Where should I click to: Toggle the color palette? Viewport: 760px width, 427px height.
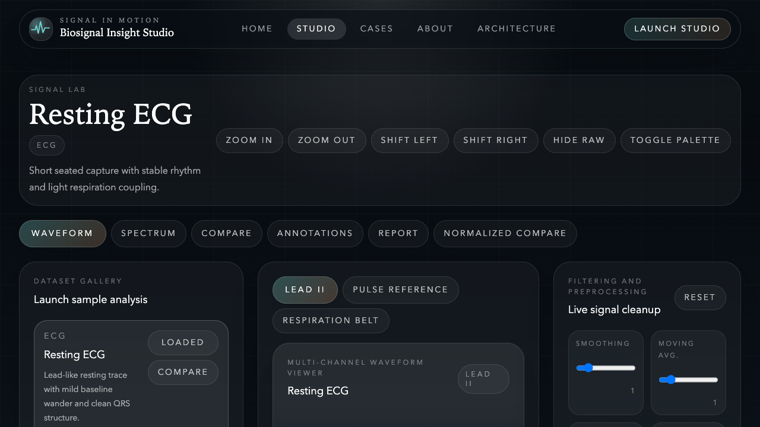click(675, 141)
